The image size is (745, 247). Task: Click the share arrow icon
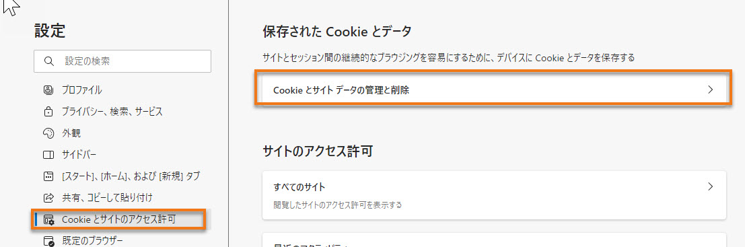[48, 198]
